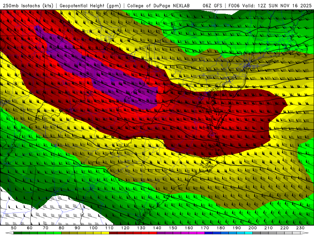Click the "F006" forecast hour label
Viewport: 314px width, 235px height.
[x=234, y=6]
